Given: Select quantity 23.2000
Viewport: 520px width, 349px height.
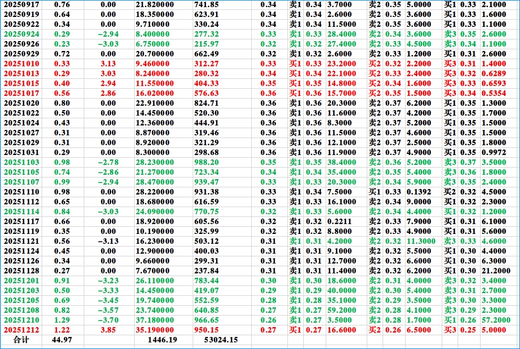Looking at the screenshot, I should tap(342, 64).
